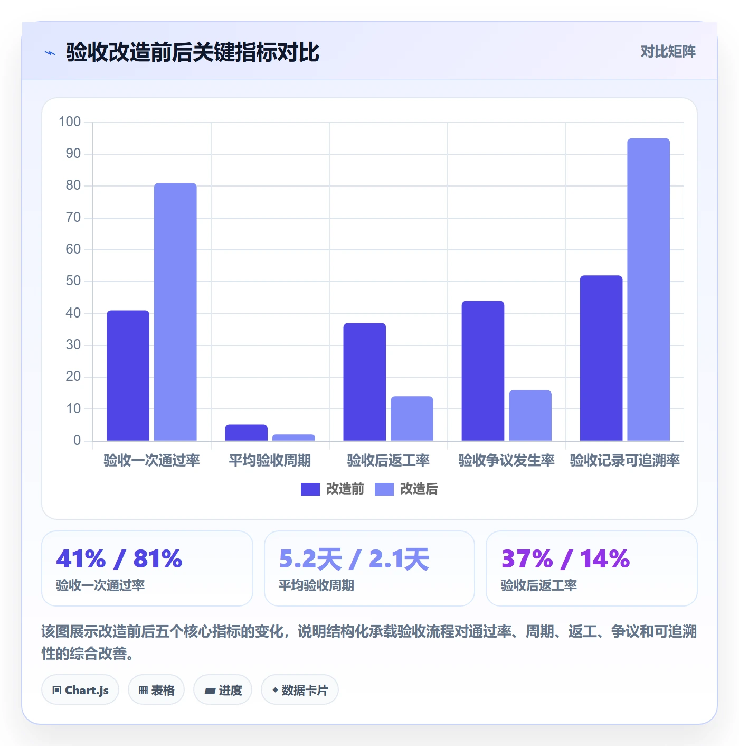Click the 改造前 legend label text
The image size is (739, 746).
point(345,489)
